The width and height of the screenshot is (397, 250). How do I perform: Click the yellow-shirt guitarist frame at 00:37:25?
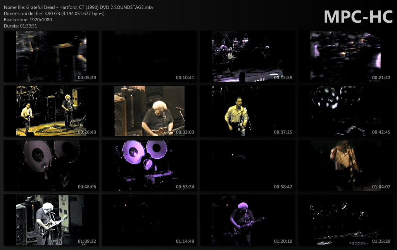(247, 111)
